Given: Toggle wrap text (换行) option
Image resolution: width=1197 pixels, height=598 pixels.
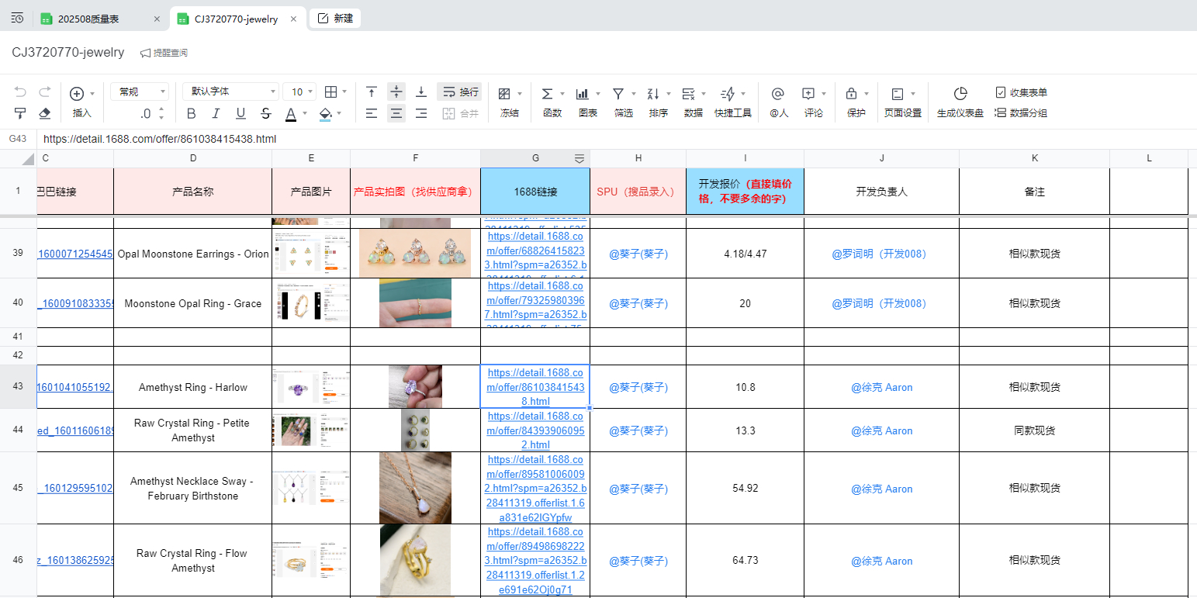Looking at the screenshot, I should click(x=459, y=92).
